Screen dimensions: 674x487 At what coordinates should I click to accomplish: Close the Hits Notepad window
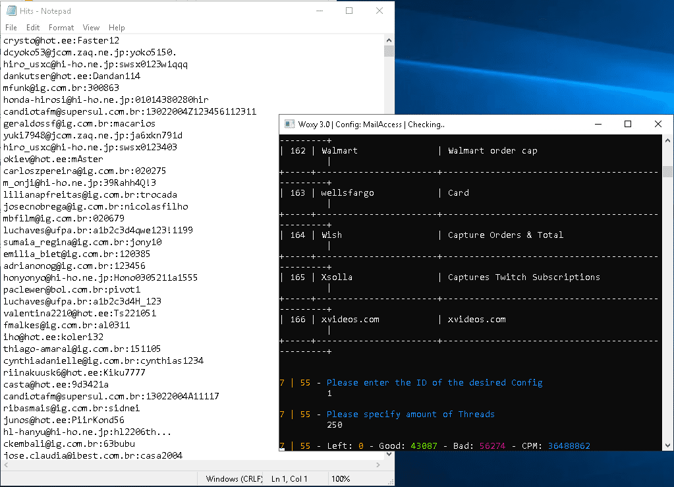pos(379,11)
